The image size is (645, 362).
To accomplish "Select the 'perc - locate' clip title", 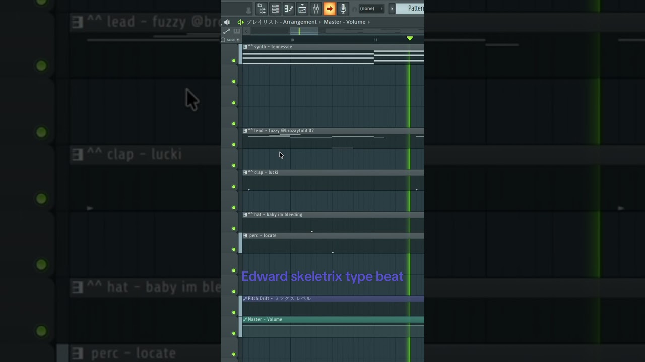I will [x=263, y=235].
